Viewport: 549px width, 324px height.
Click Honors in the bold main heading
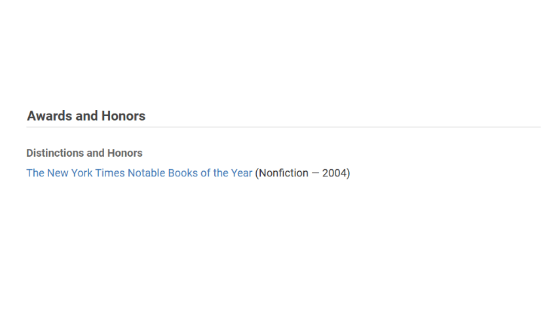point(123,116)
